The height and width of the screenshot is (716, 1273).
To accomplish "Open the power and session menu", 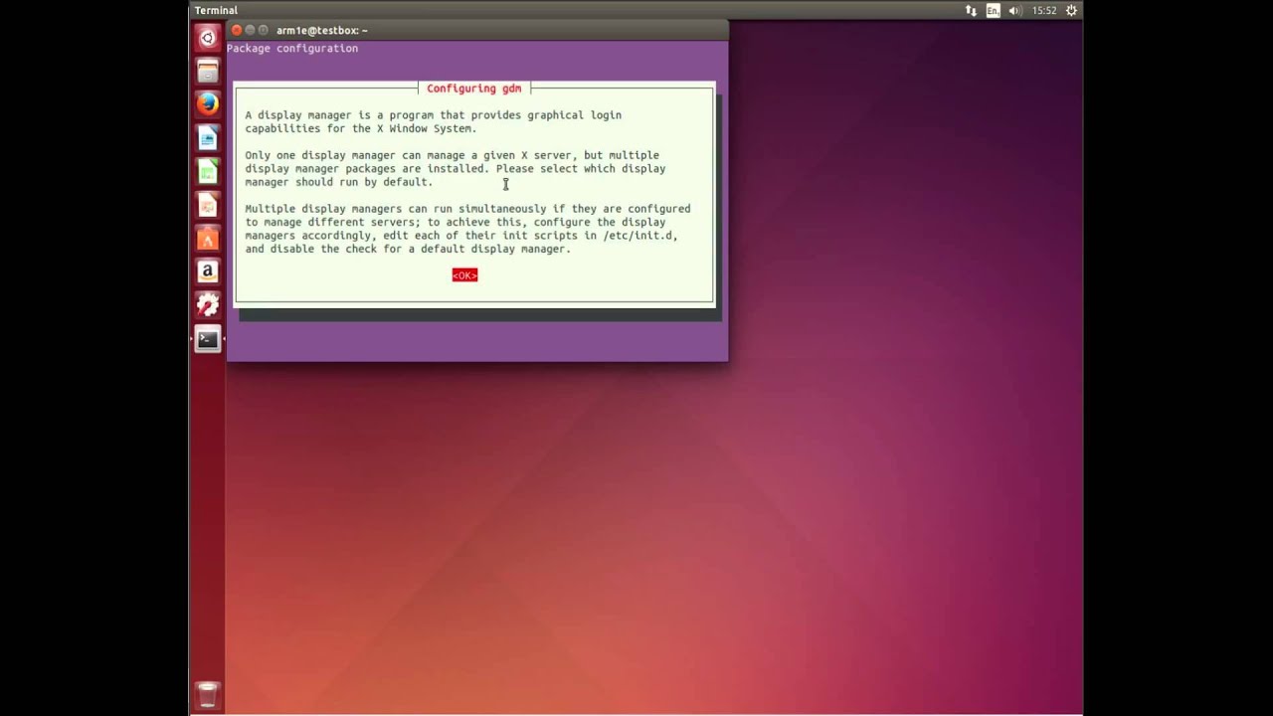I will click(x=1071, y=10).
